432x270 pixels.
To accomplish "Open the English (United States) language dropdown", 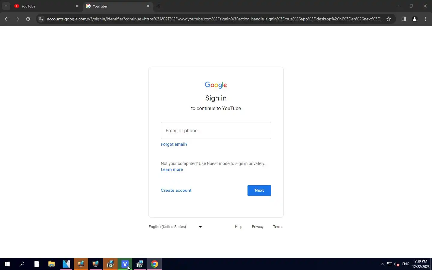I will [x=175, y=227].
